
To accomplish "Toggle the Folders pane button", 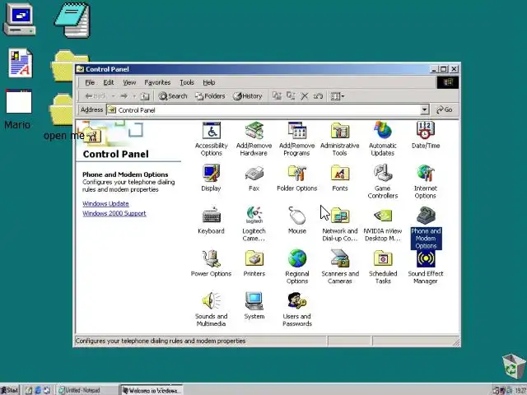I will (210, 96).
